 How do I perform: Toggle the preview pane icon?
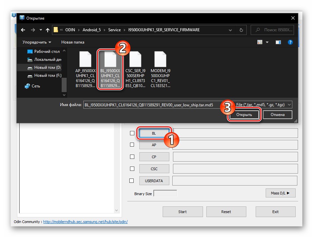point(278,42)
